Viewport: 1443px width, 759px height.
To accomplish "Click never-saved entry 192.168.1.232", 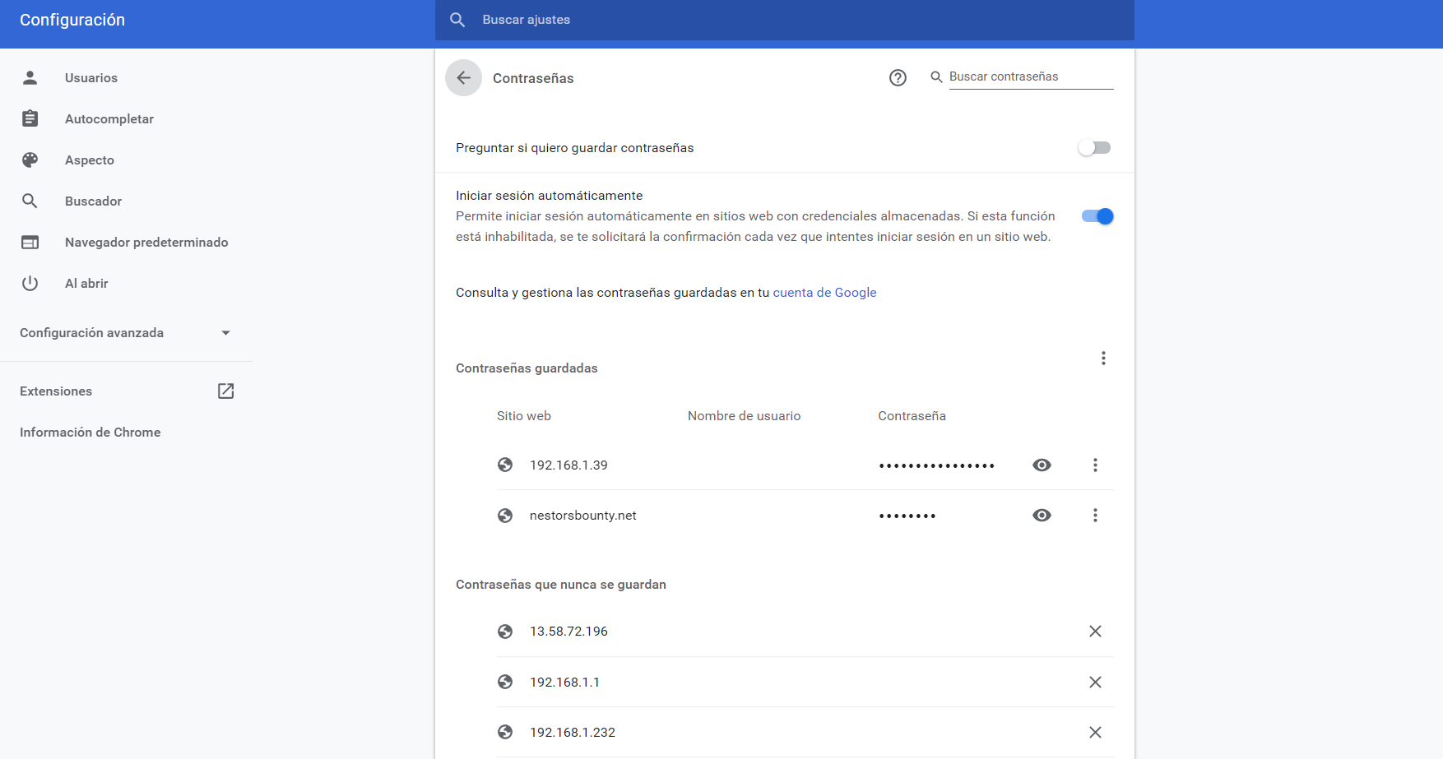I will (573, 732).
